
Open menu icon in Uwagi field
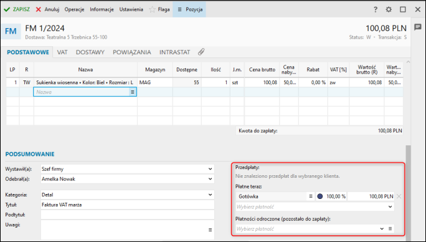(x=210, y=230)
